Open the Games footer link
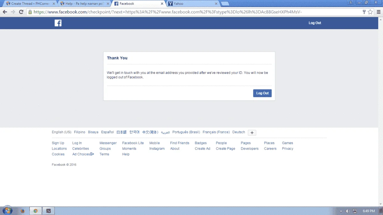Image resolution: width=383 pixels, height=215 pixels. point(288,143)
